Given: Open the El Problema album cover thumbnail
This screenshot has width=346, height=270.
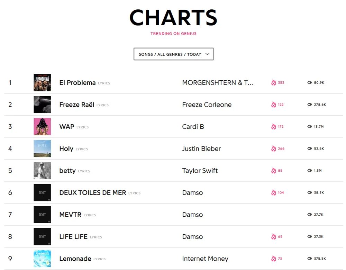Looking at the screenshot, I should tap(42, 83).
